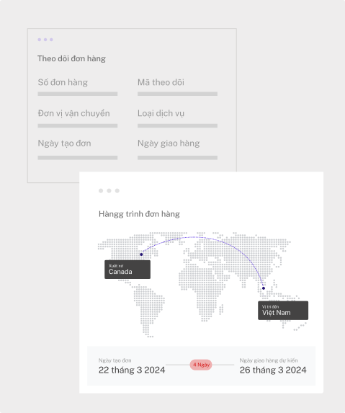Click the destination dot marker near Việt Nam
This screenshot has height=413, width=345.
tap(264, 288)
